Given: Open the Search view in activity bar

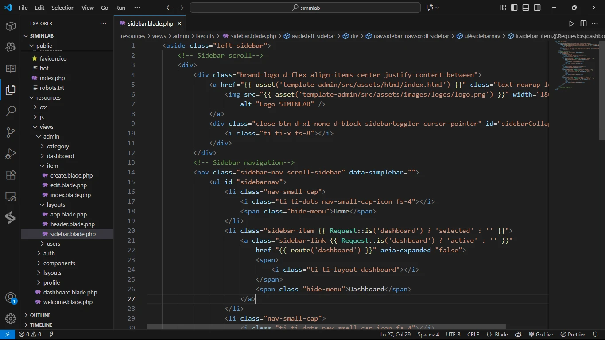Looking at the screenshot, I should click(x=11, y=111).
